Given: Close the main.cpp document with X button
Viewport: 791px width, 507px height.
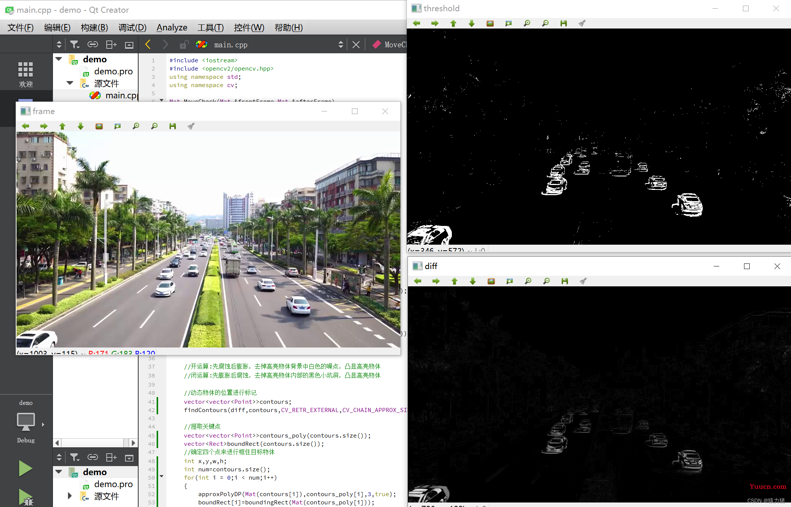Looking at the screenshot, I should pos(356,45).
